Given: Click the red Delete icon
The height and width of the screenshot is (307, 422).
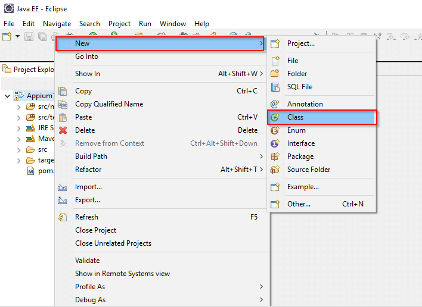Looking at the screenshot, I should [x=63, y=130].
